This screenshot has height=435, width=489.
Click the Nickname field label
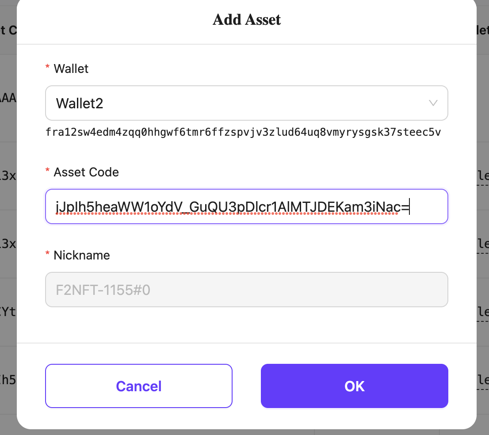click(82, 255)
